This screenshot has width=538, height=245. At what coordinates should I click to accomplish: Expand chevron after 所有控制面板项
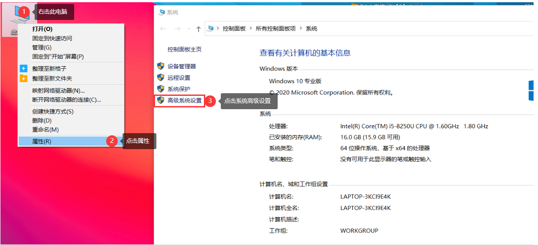[x=301, y=28]
